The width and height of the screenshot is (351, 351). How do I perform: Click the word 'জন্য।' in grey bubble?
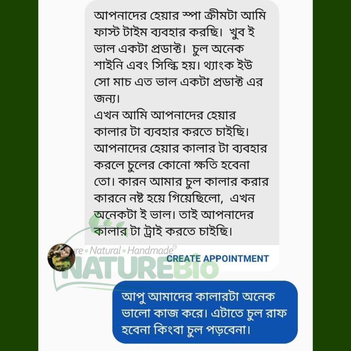107,99
